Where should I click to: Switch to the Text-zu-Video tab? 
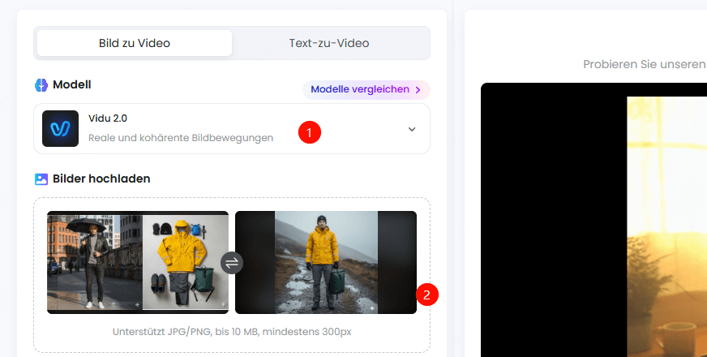coord(329,43)
